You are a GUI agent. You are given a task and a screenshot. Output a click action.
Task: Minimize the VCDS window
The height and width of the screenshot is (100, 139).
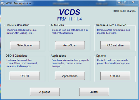[x=119, y=2]
